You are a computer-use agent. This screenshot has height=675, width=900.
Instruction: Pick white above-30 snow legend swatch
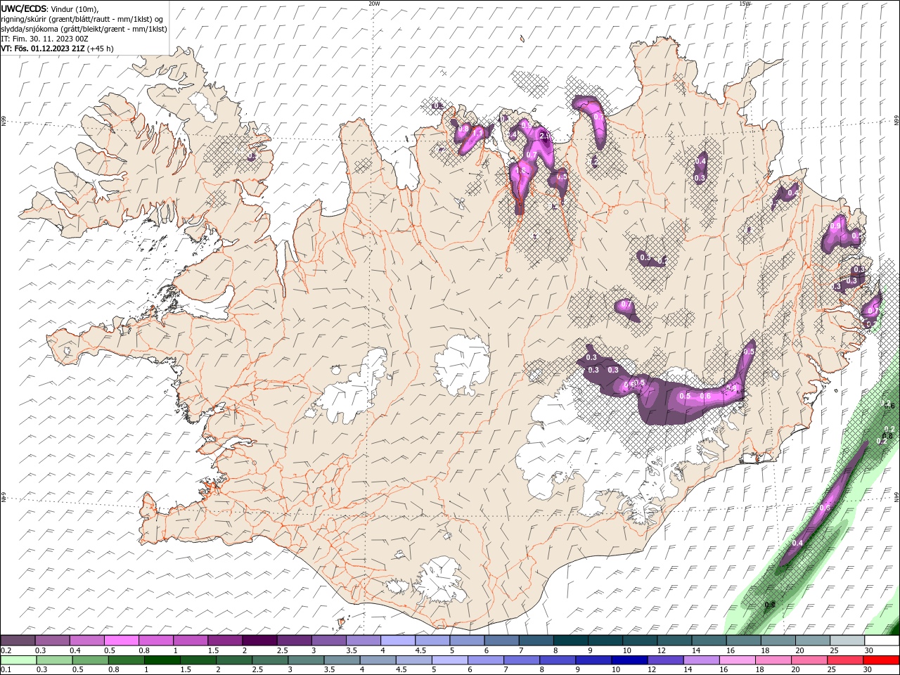tap(882, 641)
